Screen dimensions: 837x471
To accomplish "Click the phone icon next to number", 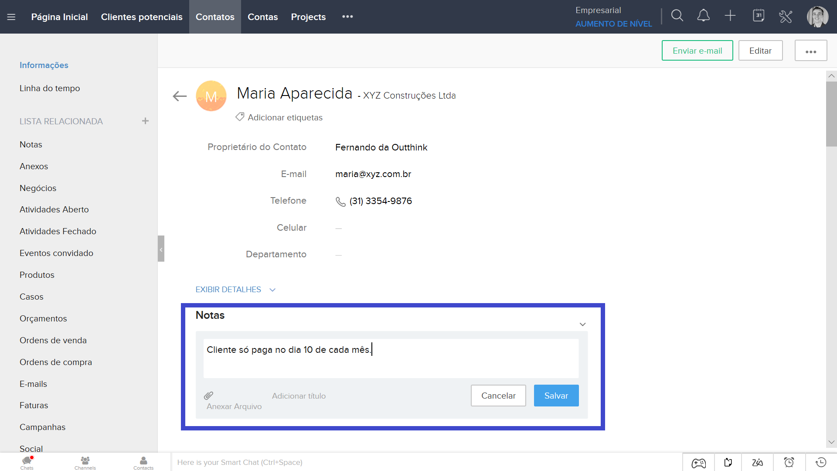I will (x=340, y=201).
